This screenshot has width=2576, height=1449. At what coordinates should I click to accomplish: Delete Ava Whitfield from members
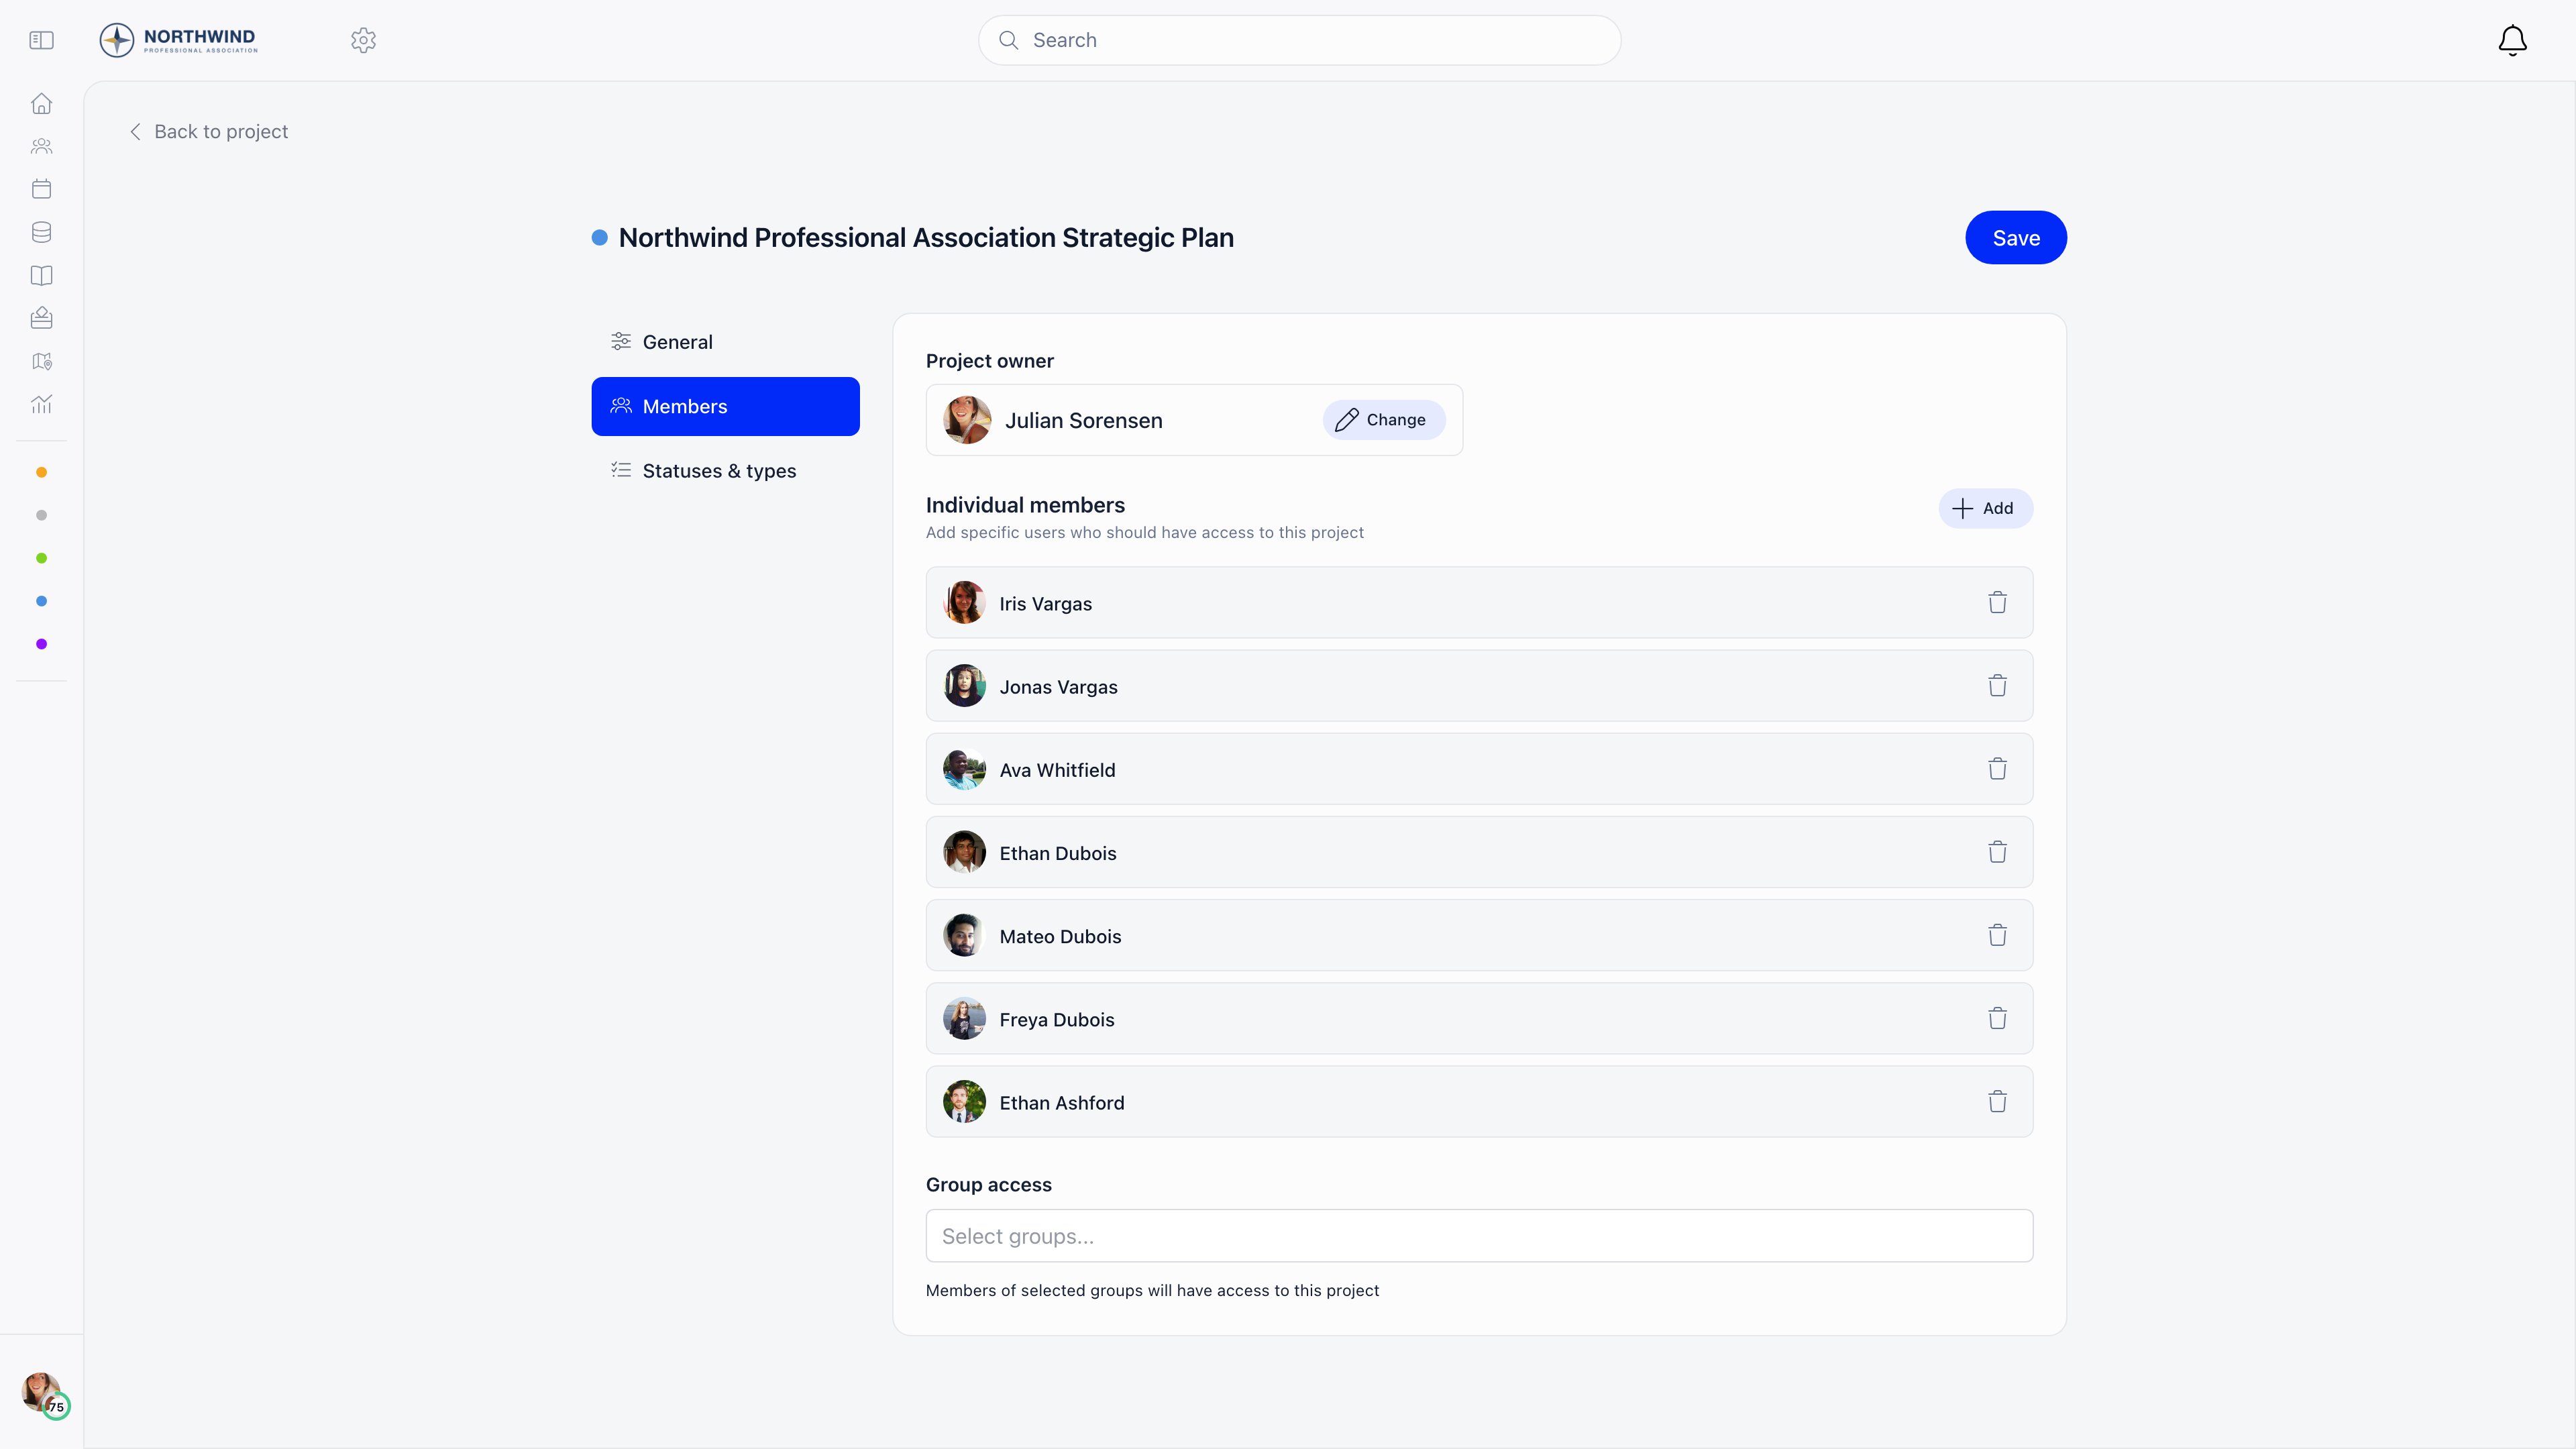click(1997, 768)
